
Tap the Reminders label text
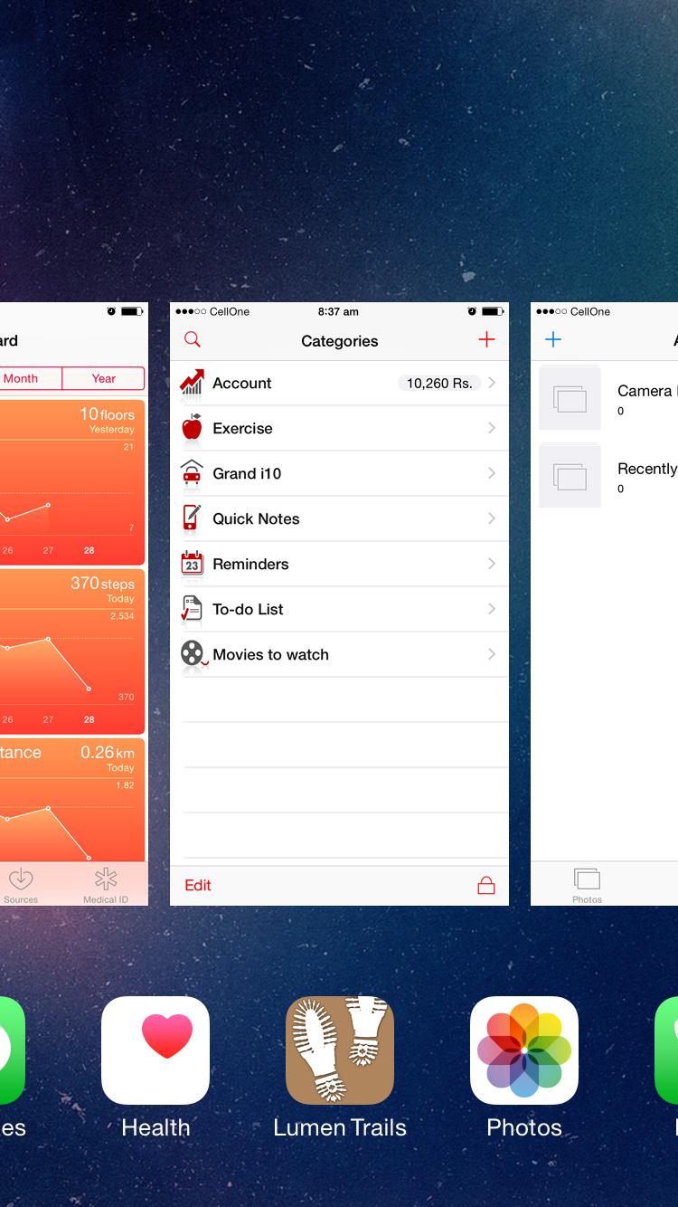tap(250, 564)
